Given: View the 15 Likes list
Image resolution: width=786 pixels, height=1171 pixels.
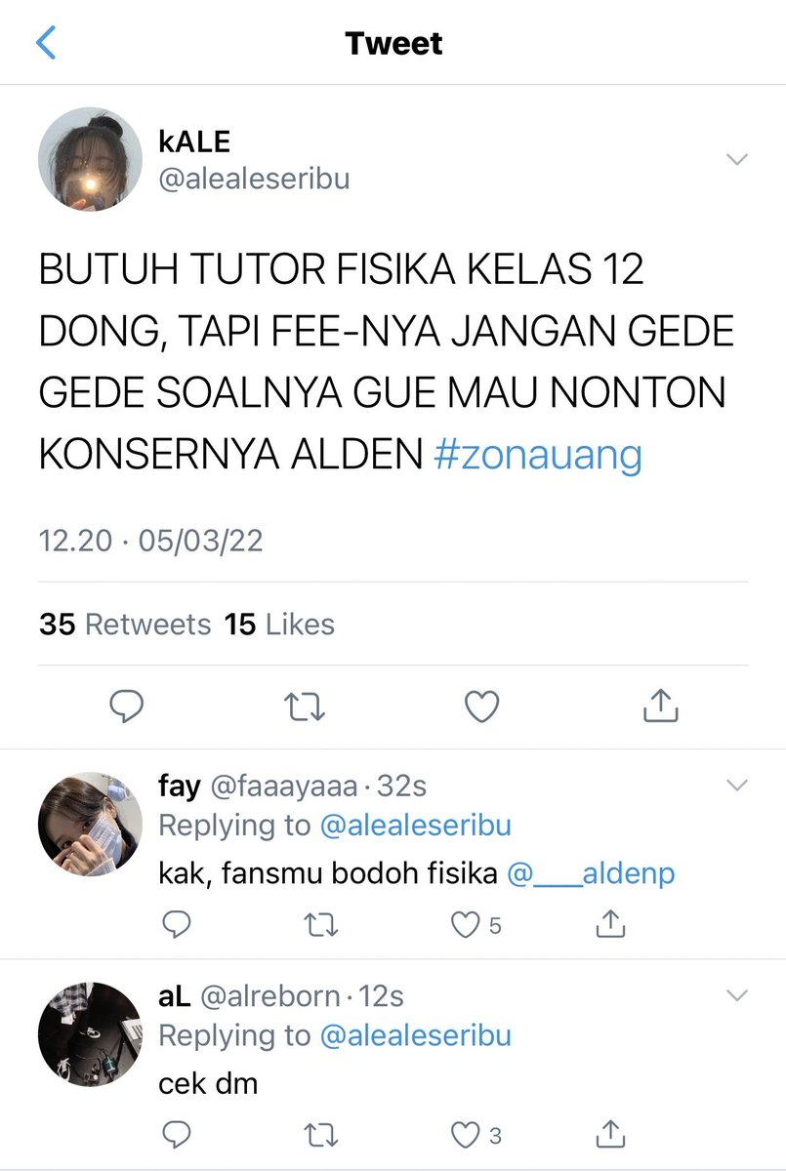Looking at the screenshot, I should [x=279, y=625].
